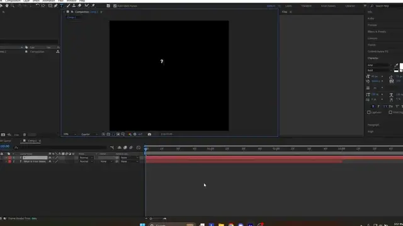Click the toggle panels icon beside Auto-Open Panels
Viewport: 403px width, 226px height.
[x=108, y=6]
